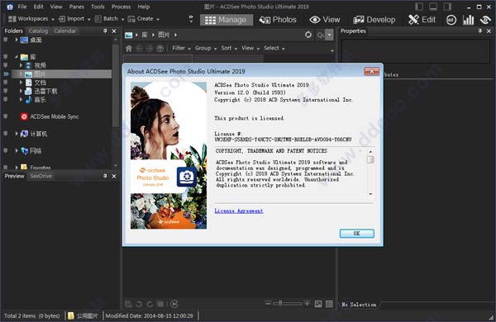Viewport: 496px width, 322px height.
Task: Open the Edit menu in menu bar
Action: [x=38, y=7]
